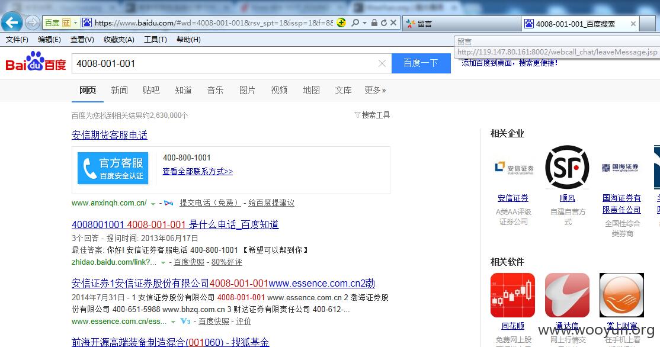Click the 百度一下 search button

click(421, 63)
